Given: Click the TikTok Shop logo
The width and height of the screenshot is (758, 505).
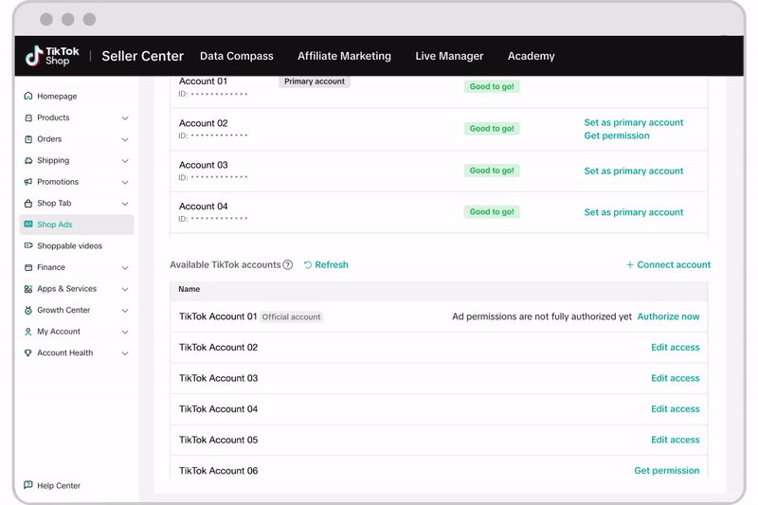Looking at the screenshot, I should pos(52,56).
